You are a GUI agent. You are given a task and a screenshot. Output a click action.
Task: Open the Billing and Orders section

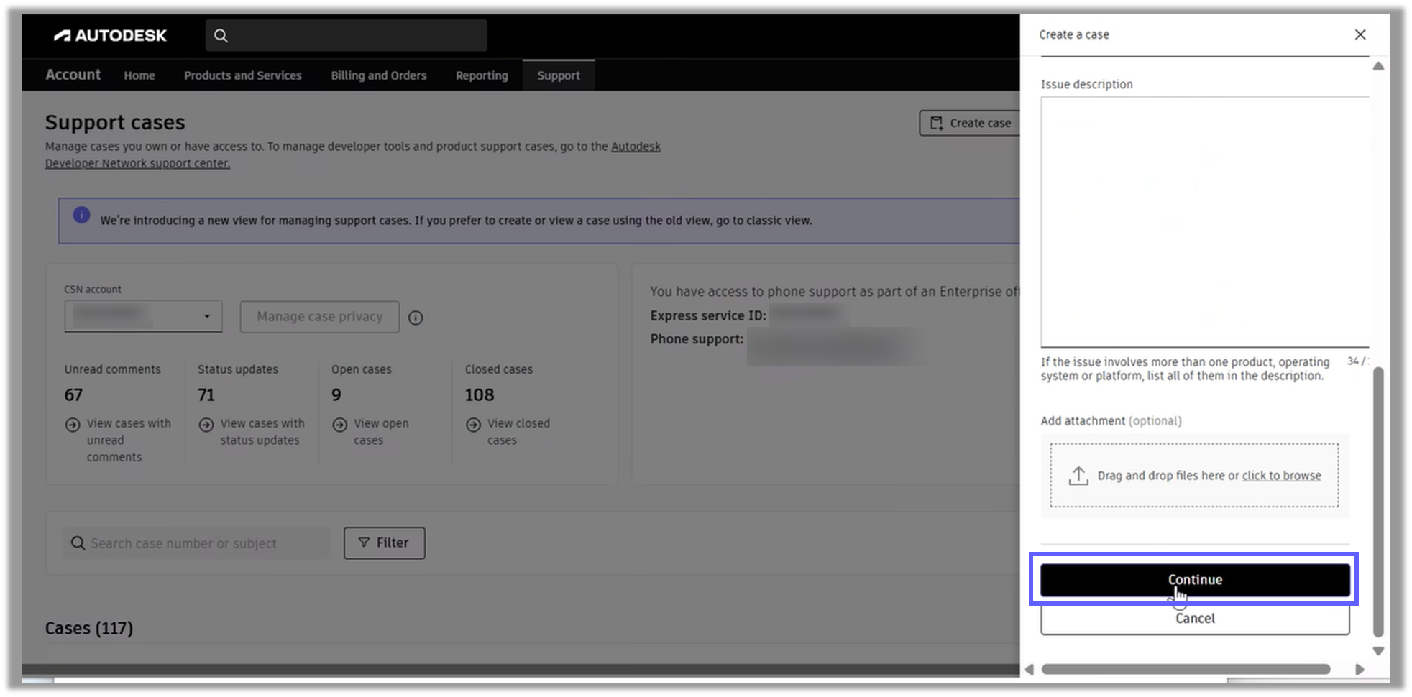pyautogui.click(x=378, y=75)
